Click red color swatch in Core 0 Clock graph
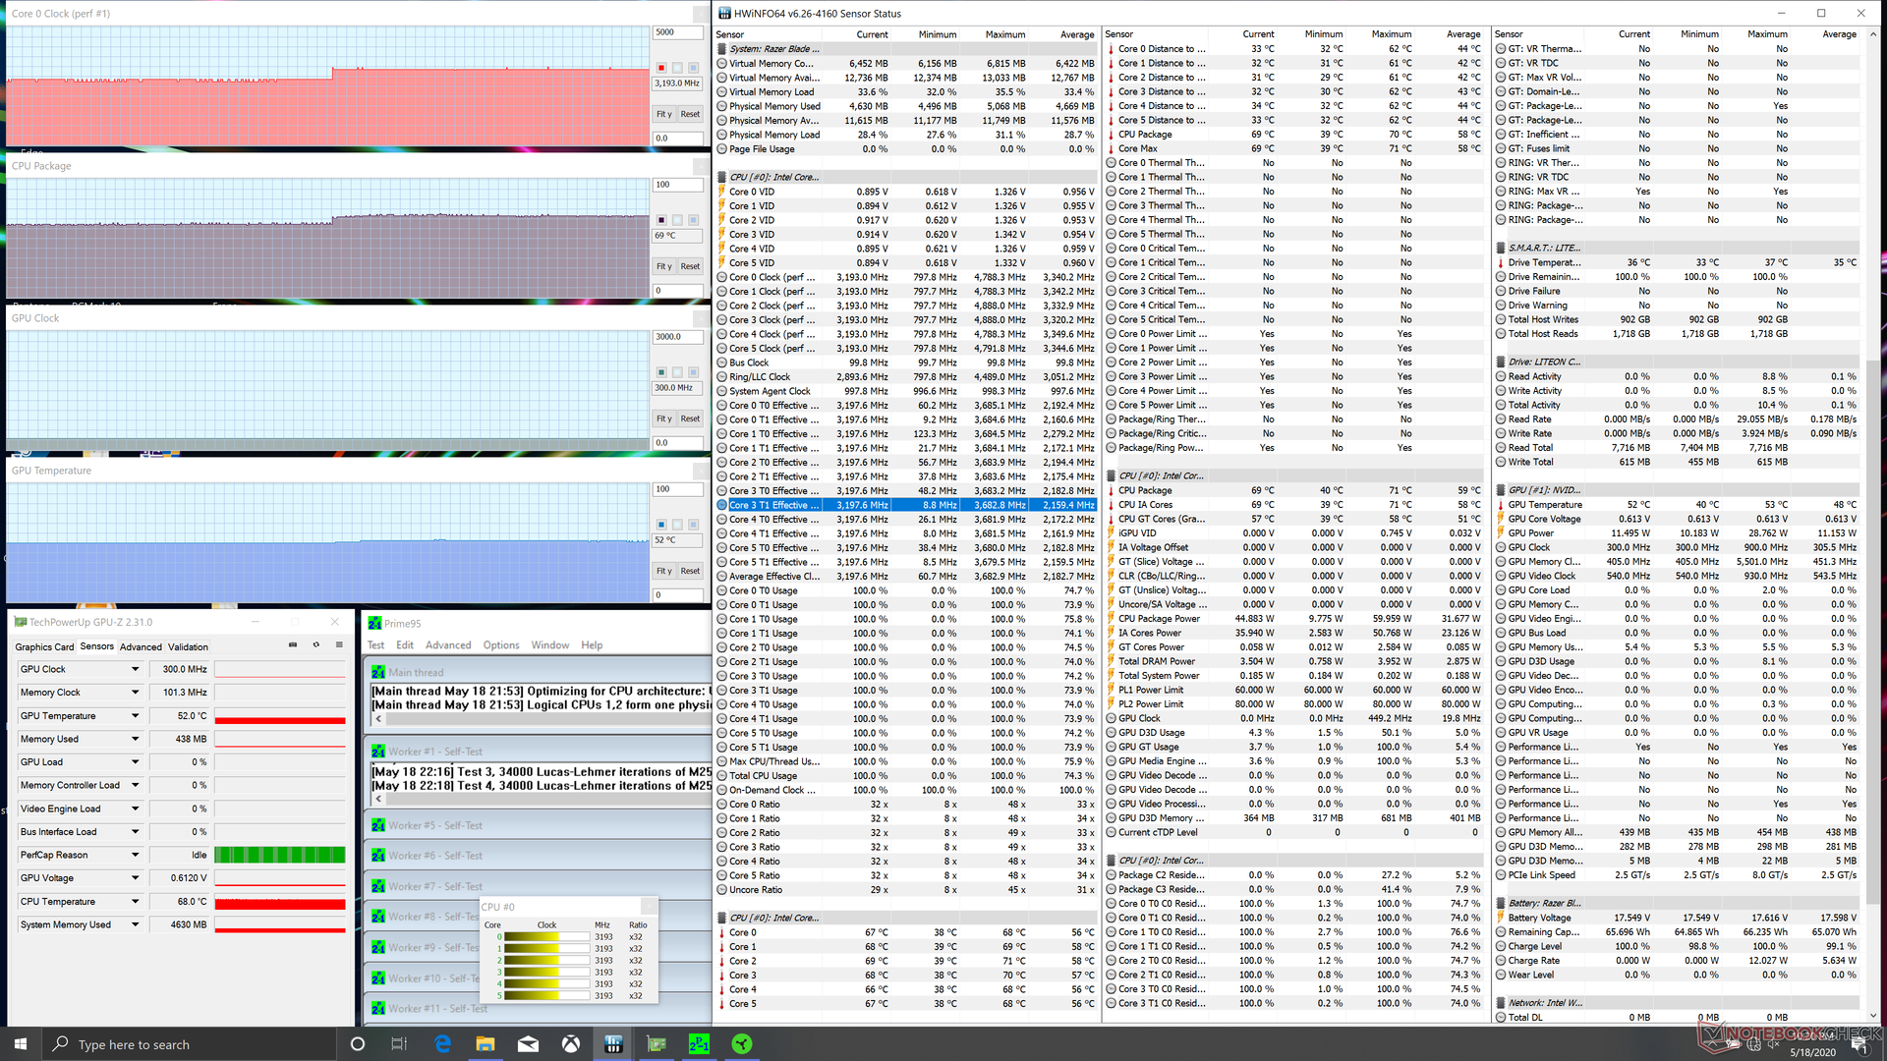The height and width of the screenshot is (1061, 1887). pyautogui.click(x=661, y=68)
